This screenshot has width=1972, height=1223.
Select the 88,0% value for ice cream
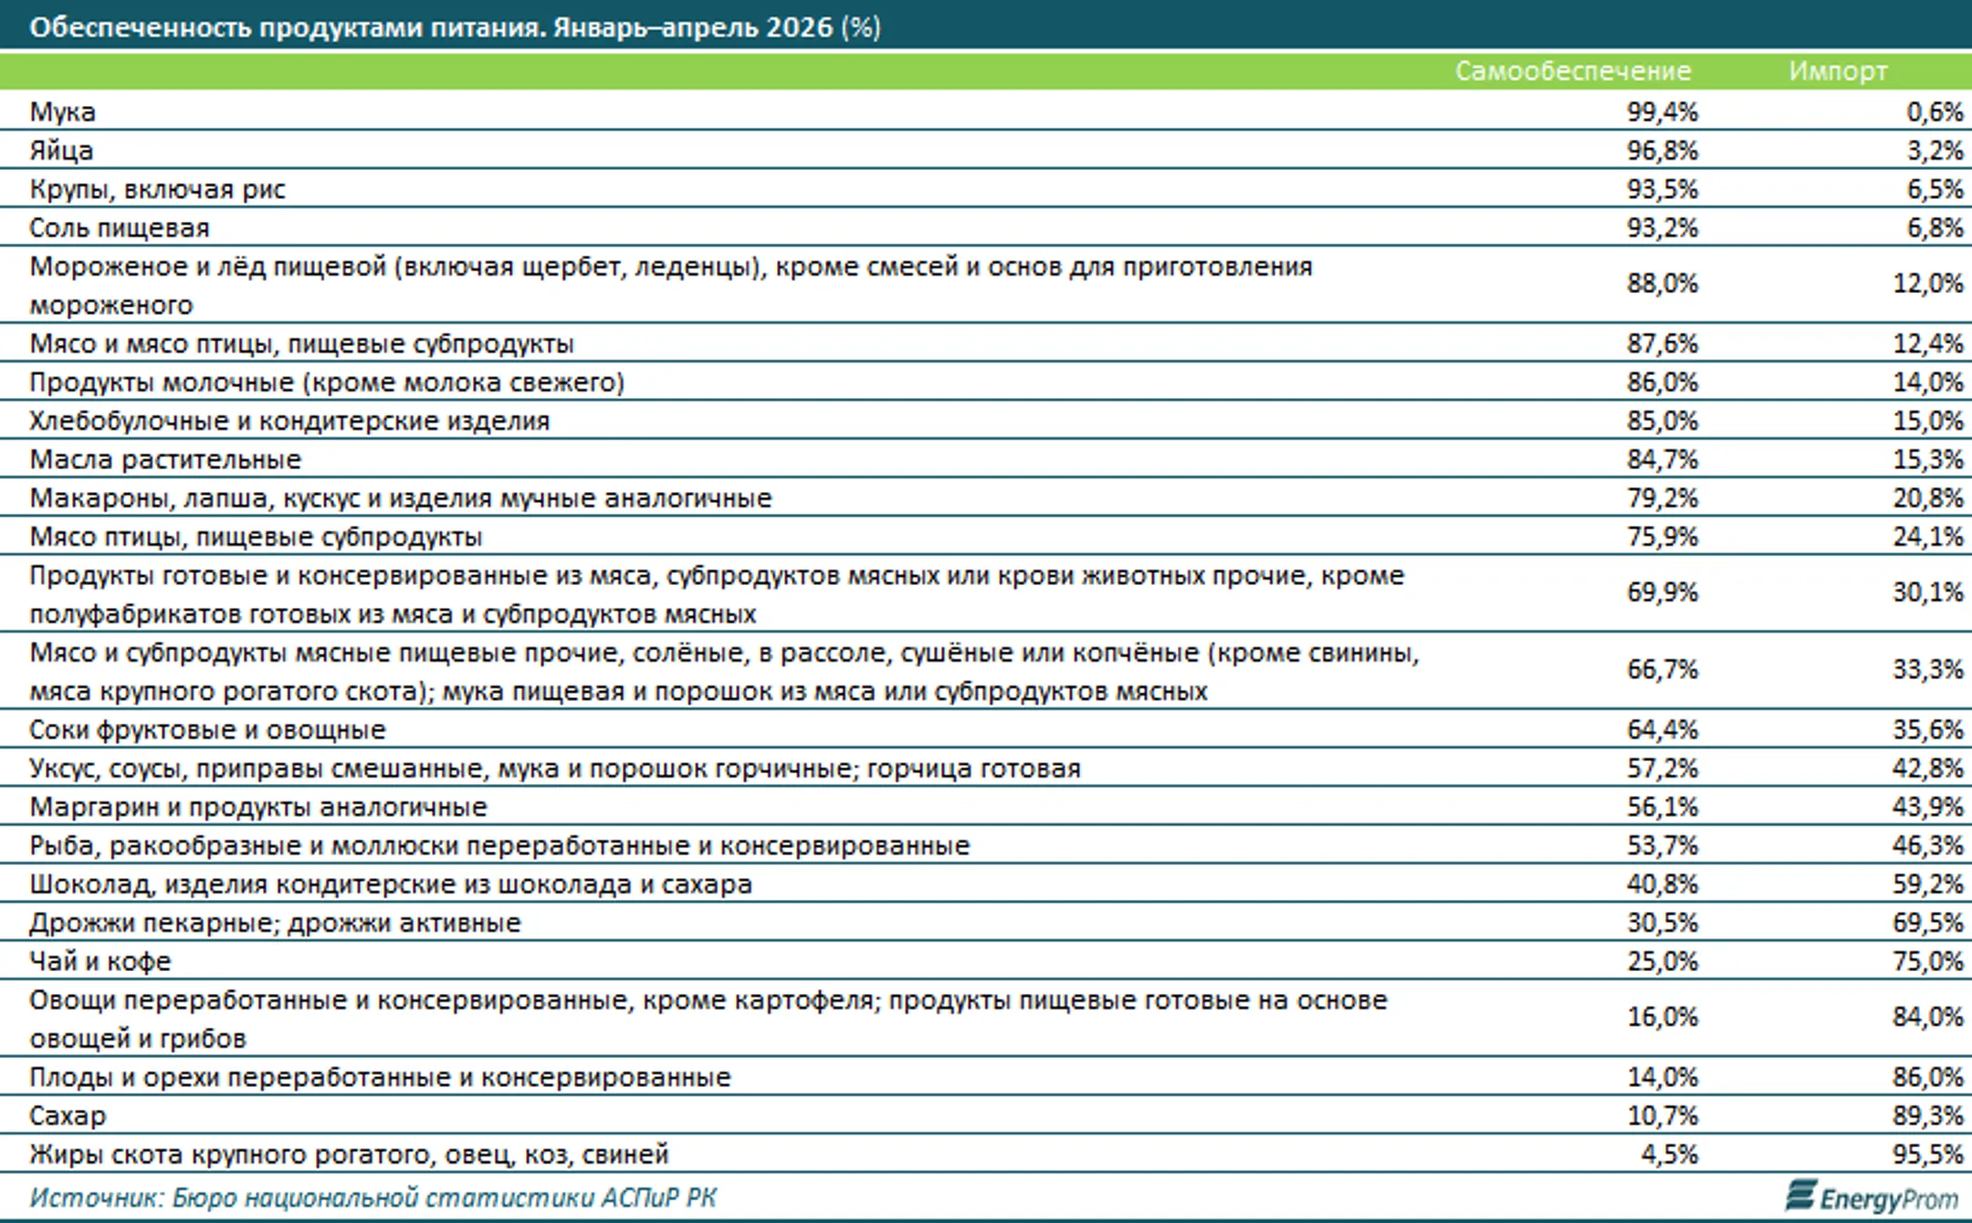coord(1662,283)
